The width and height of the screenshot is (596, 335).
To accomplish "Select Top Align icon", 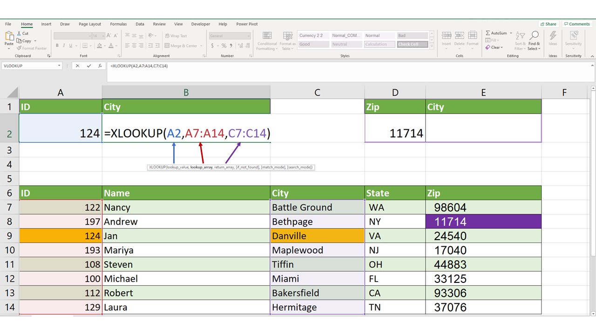I will tap(127, 36).
